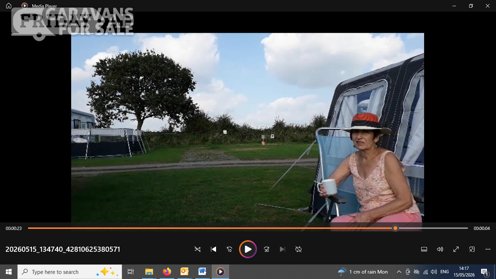Screen dimensions: 496x279
Task: Open the more options menu
Action: (x=488, y=249)
